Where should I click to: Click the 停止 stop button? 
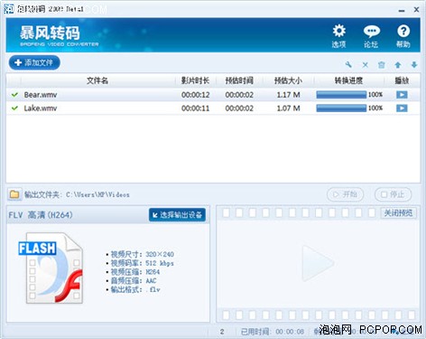(393, 194)
